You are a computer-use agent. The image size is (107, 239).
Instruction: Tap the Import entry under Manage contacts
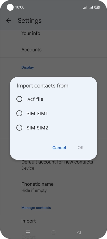pos(53,221)
